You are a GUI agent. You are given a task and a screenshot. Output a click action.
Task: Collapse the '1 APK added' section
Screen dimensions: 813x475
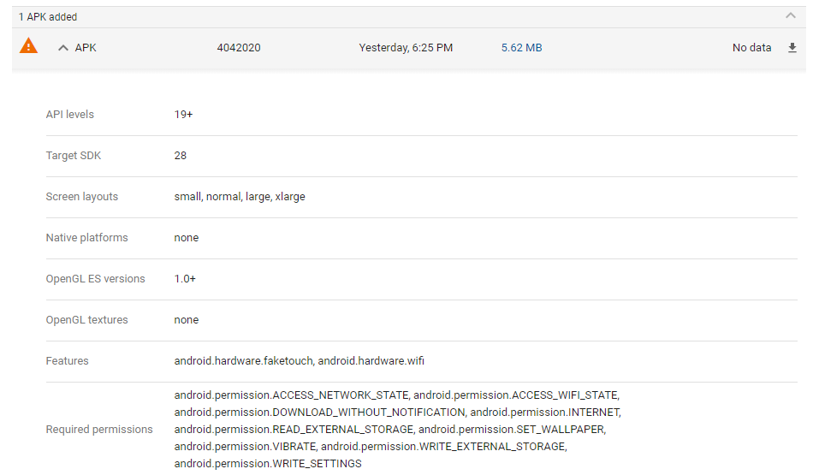[790, 16]
